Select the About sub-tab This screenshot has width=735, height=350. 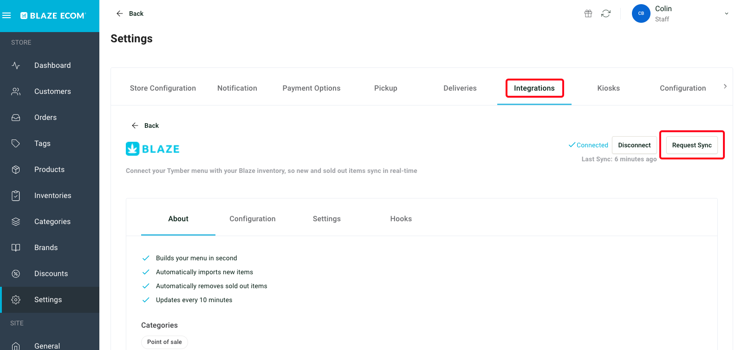[178, 219]
